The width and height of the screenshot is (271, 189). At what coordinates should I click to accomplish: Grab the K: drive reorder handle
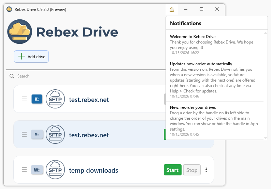[24, 99]
